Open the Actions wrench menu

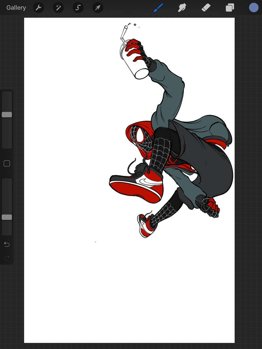tap(39, 8)
